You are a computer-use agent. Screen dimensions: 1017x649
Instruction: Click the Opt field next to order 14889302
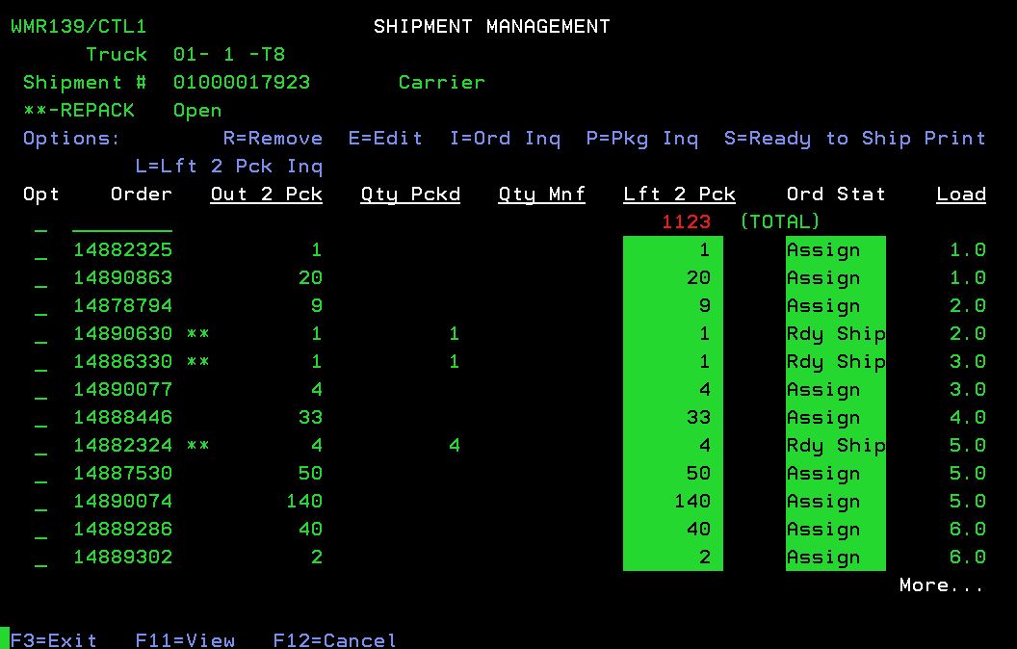(x=40, y=558)
